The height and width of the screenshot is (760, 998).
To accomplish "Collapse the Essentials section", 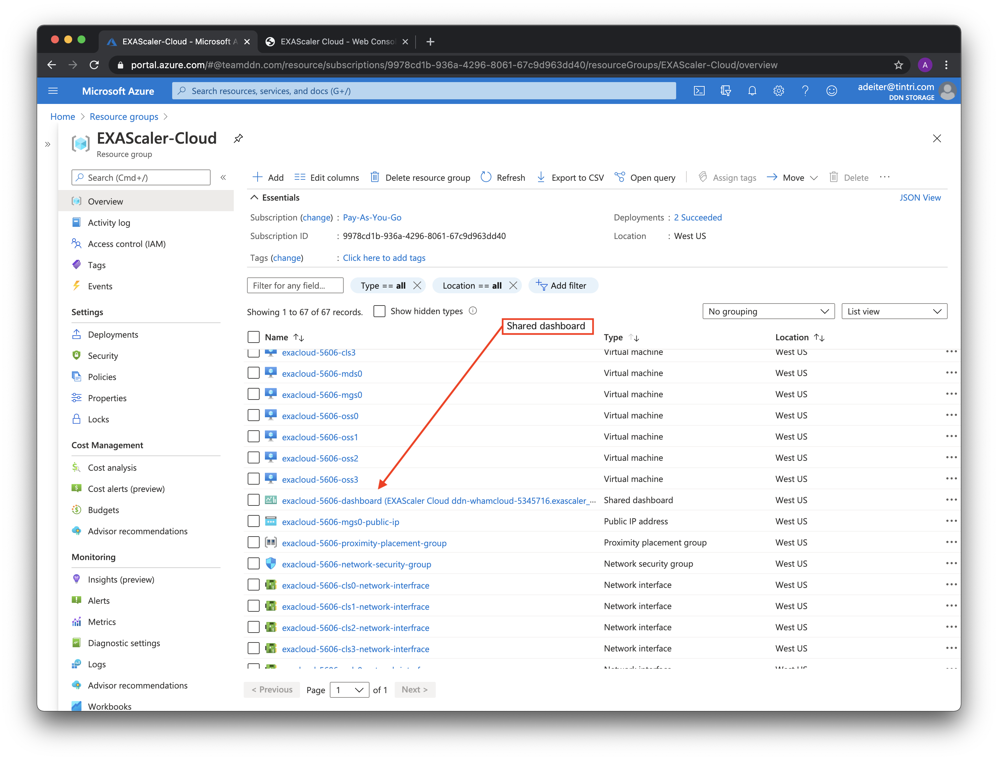I will pyautogui.click(x=254, y=198).
